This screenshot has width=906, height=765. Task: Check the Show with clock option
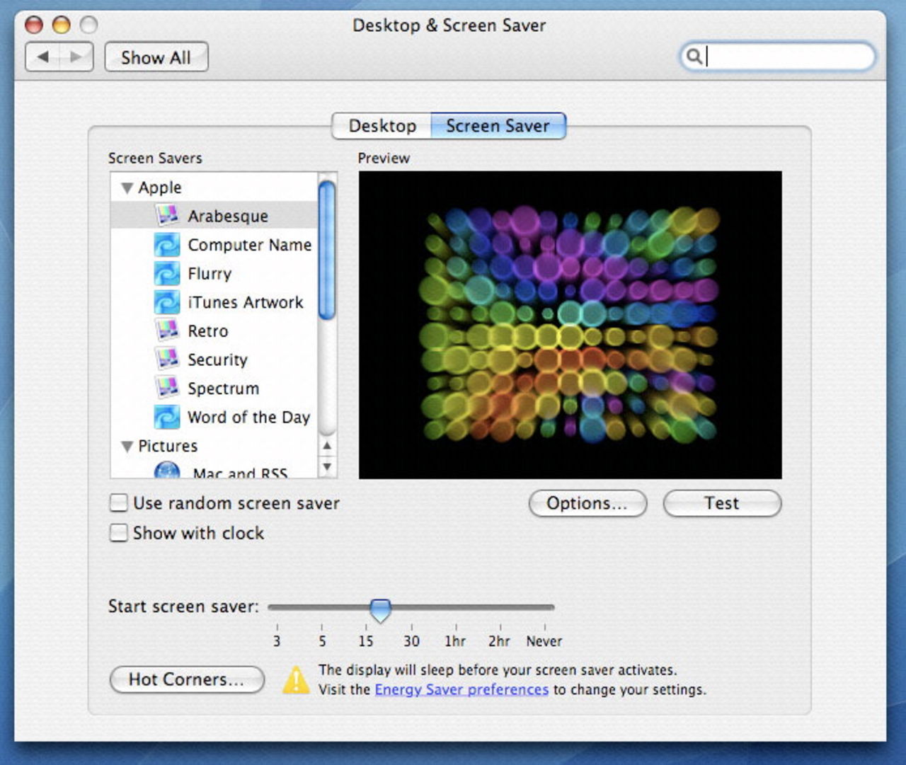click(x=118, y=532)
